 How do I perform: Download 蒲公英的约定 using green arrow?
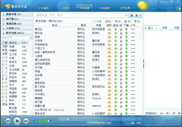126,60
